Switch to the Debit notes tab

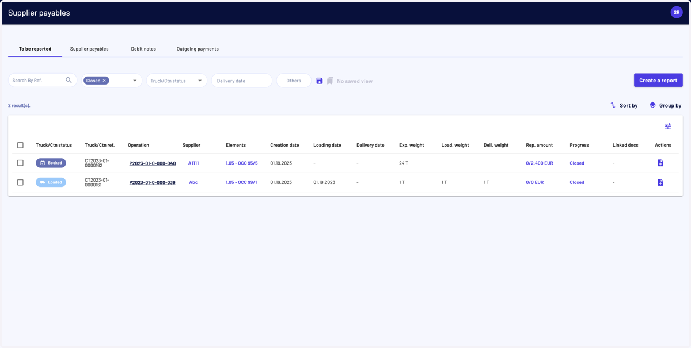tap(143, 49)
